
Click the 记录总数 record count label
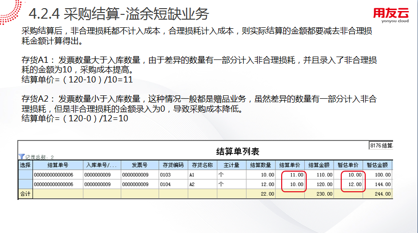(39, 157)
